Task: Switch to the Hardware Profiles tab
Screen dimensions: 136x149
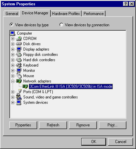Action: click(66, 14)
